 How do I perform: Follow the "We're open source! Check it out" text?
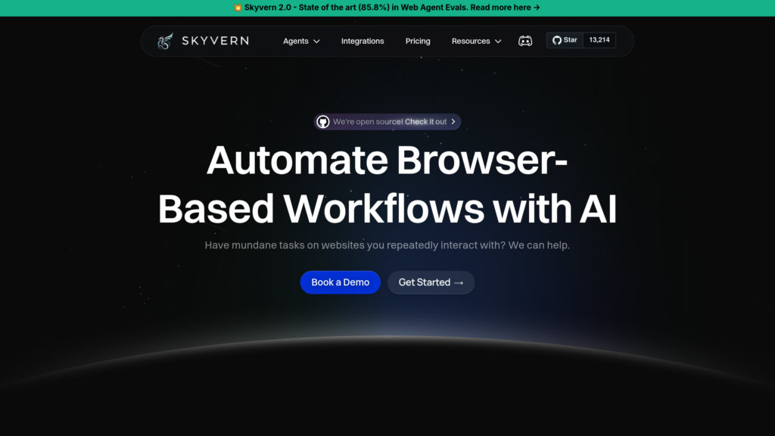pyautogui.click(x=390, y=122)
